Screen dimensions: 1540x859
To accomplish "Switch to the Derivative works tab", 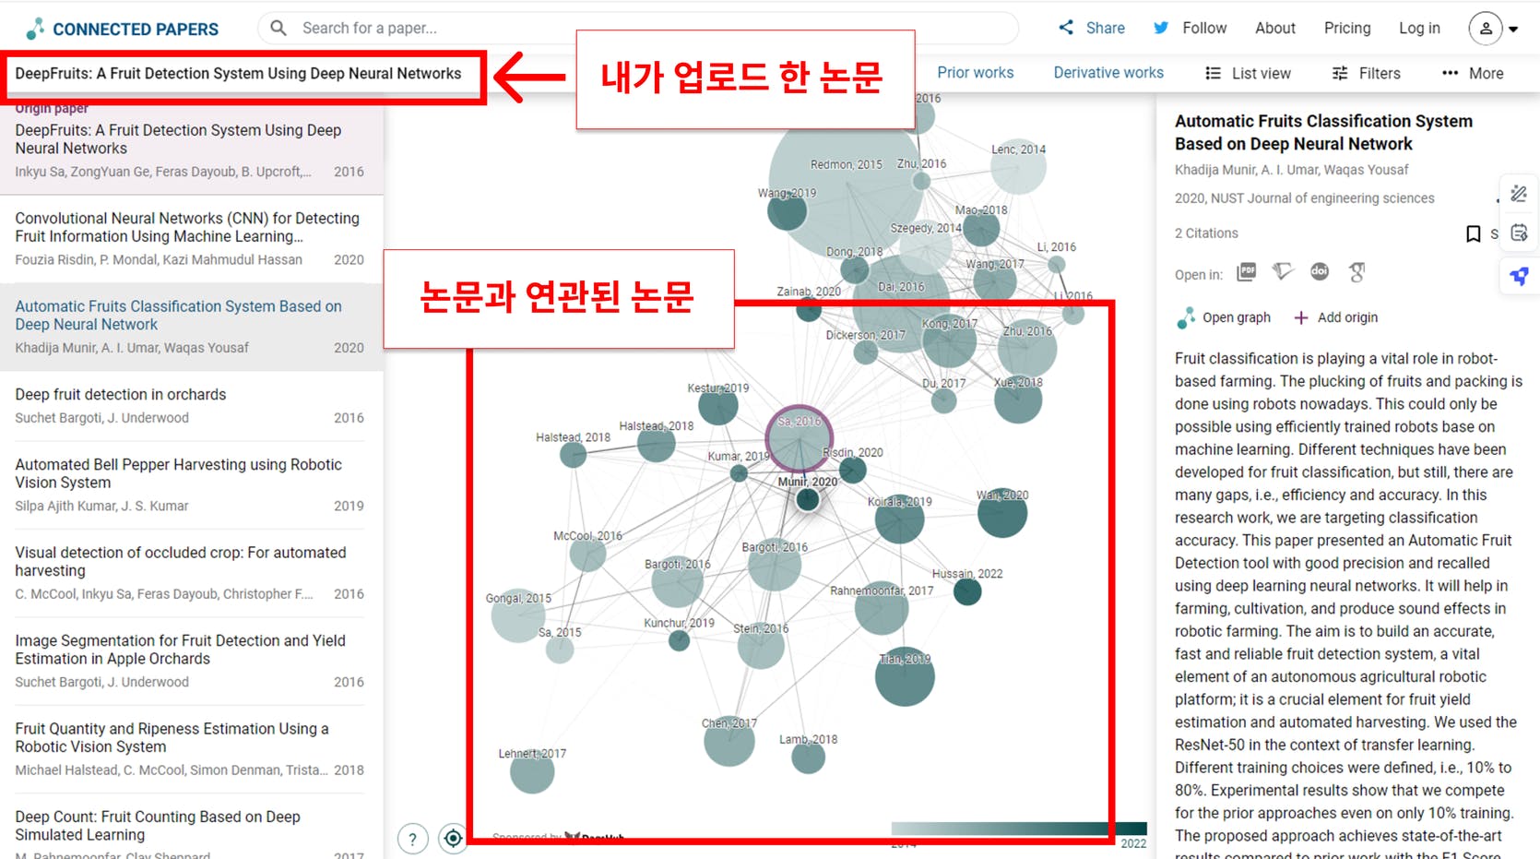I will click(x=1108, y=72).
